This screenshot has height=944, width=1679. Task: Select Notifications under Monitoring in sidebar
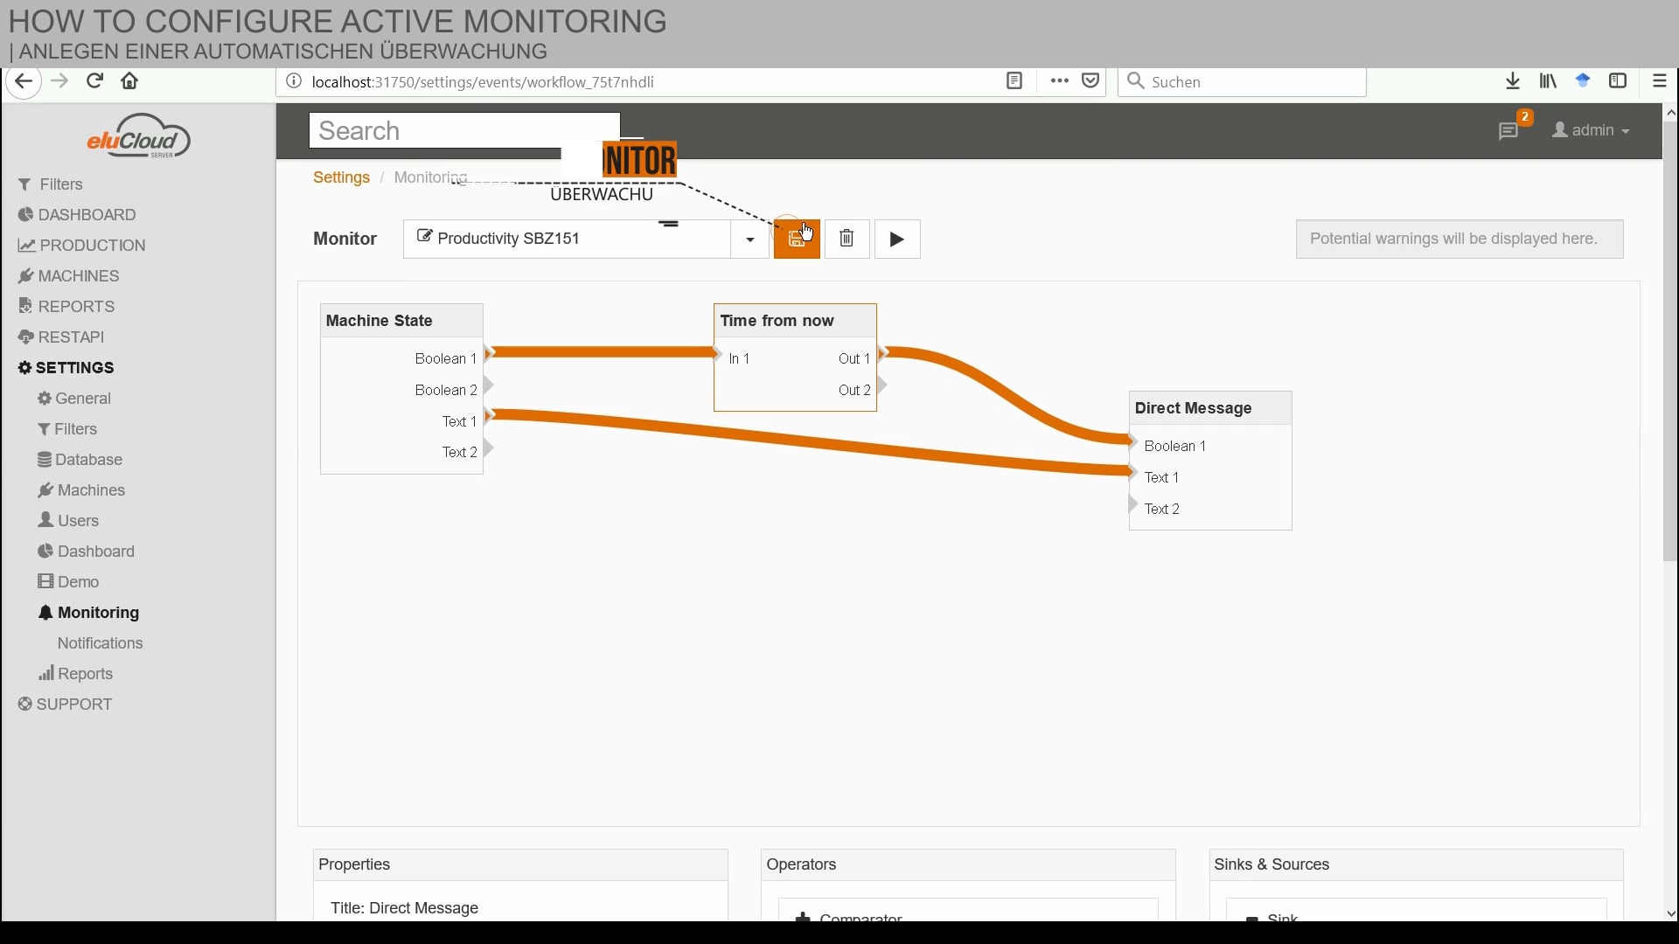point(100,642)
